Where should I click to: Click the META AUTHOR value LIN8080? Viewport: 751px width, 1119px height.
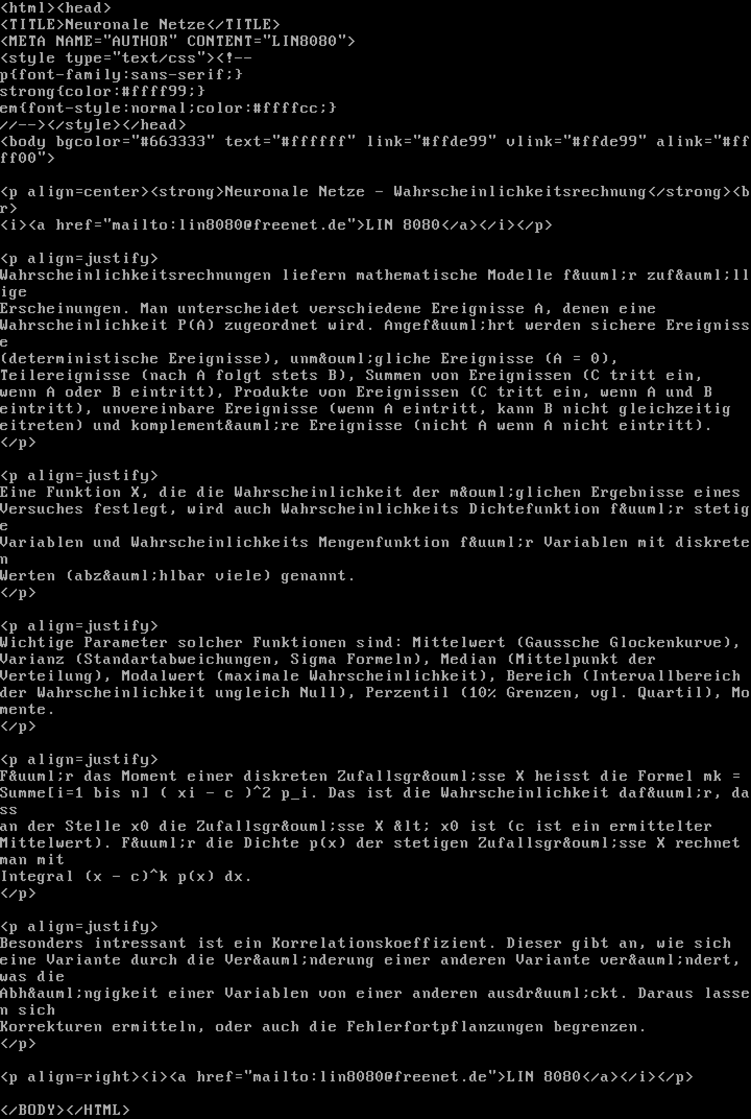(305, 41)
